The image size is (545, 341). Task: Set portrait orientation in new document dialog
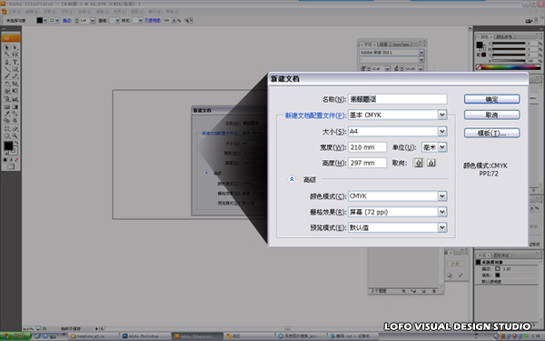click(419, 163)
